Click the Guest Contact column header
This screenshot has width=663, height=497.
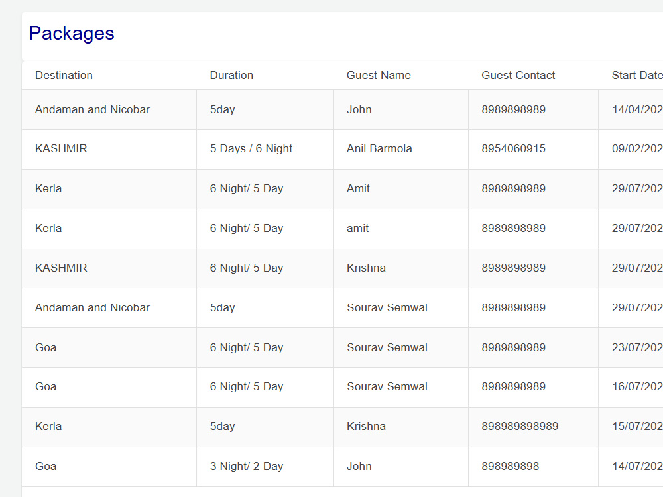tap(518, 76)
